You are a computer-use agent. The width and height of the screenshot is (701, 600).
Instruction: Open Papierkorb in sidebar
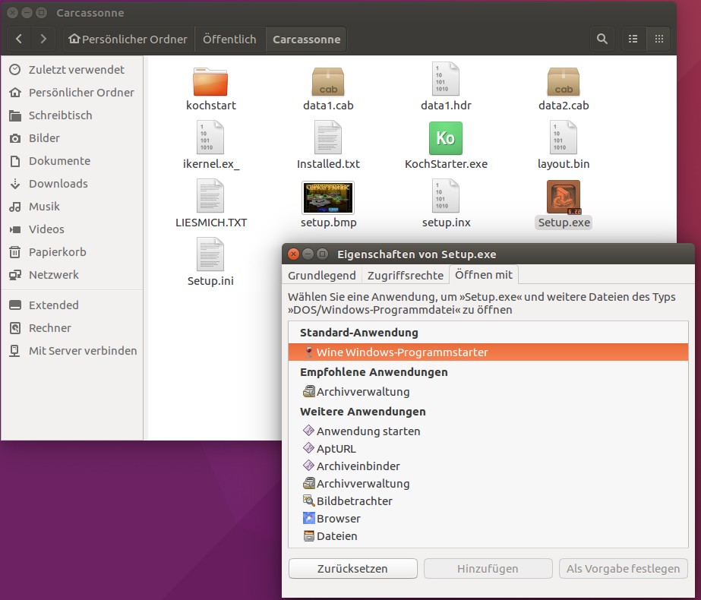click(72, 252)
